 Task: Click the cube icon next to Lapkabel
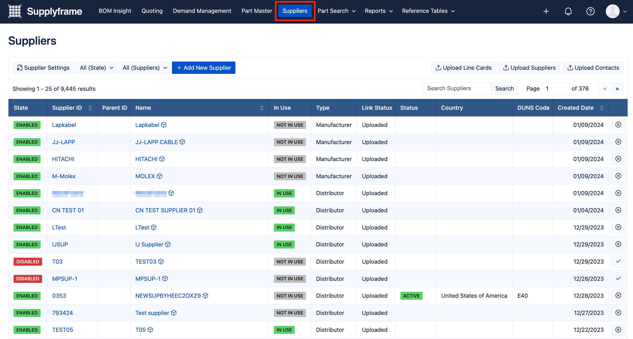coord(164,125)
